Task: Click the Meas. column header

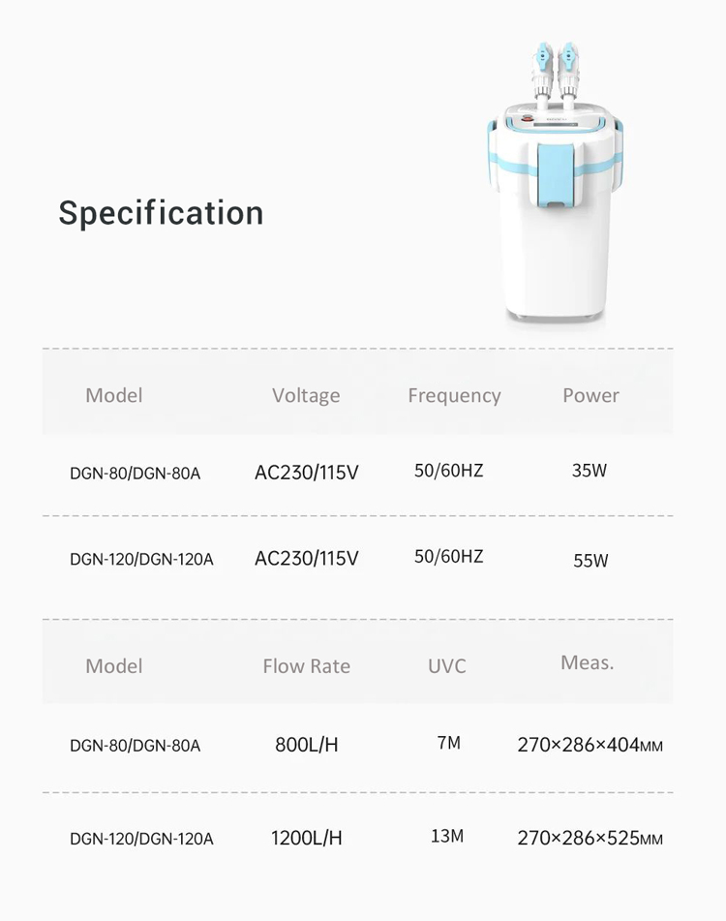Action: (588, 662)
